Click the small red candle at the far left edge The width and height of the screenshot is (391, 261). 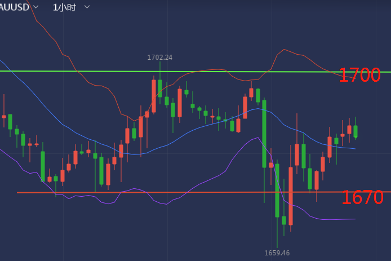click(4, 117)
